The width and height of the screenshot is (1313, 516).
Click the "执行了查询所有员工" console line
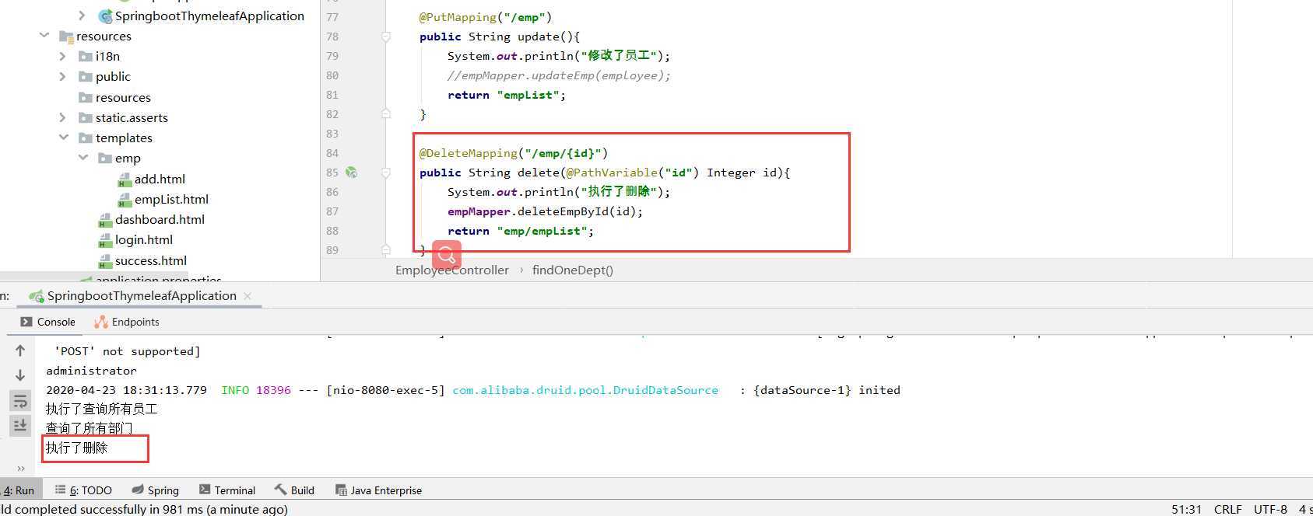102,409
